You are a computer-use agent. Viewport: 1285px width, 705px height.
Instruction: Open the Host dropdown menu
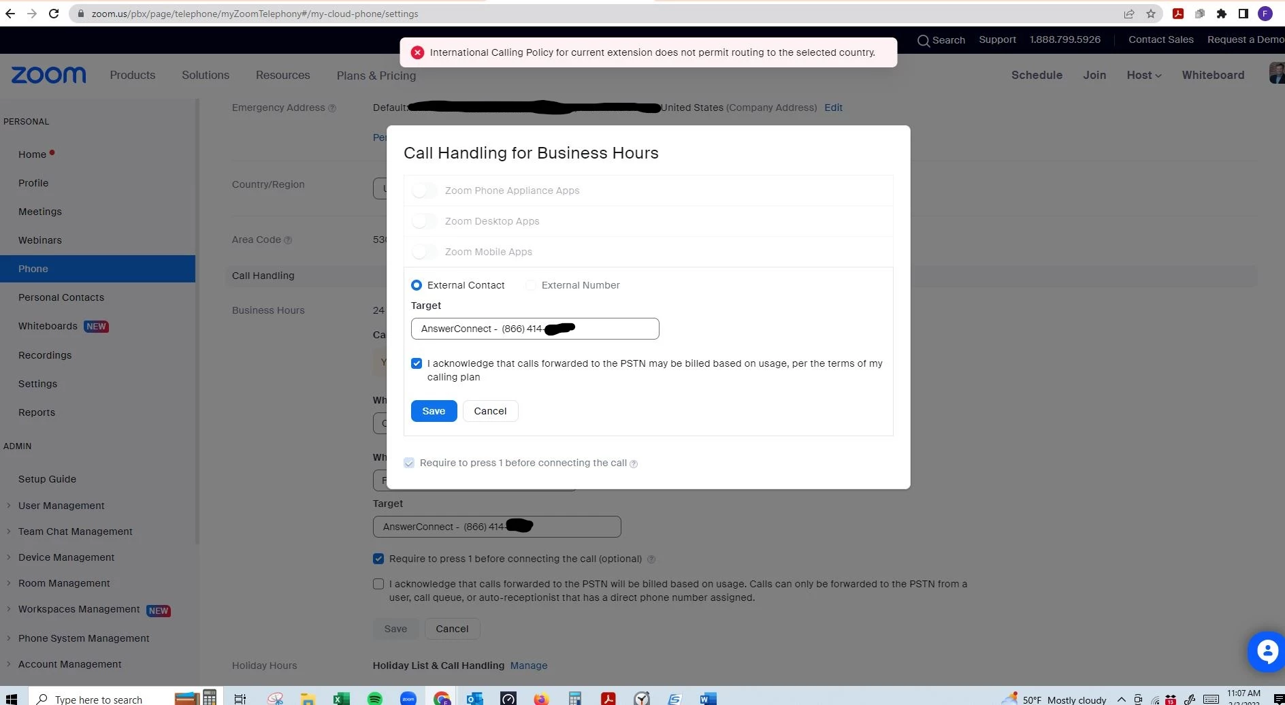pyautogui.click(x=1143, y=75)
